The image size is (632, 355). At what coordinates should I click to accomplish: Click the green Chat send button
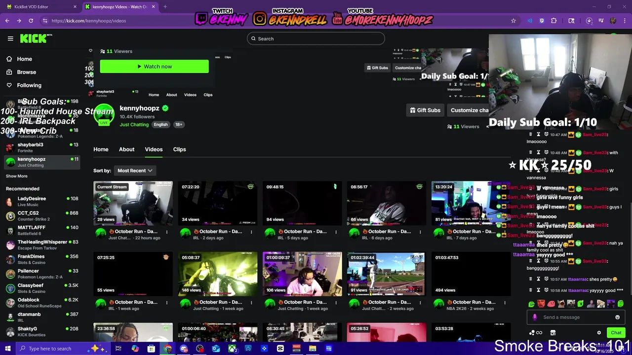(616, 333)
